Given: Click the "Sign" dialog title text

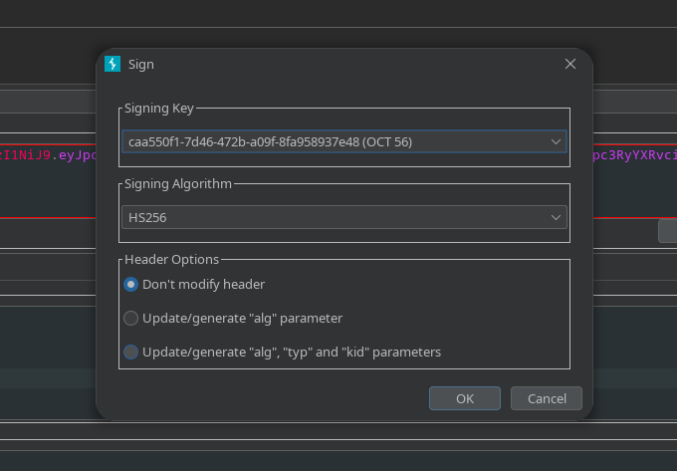Looking at the screenshot, I should 141,64.
